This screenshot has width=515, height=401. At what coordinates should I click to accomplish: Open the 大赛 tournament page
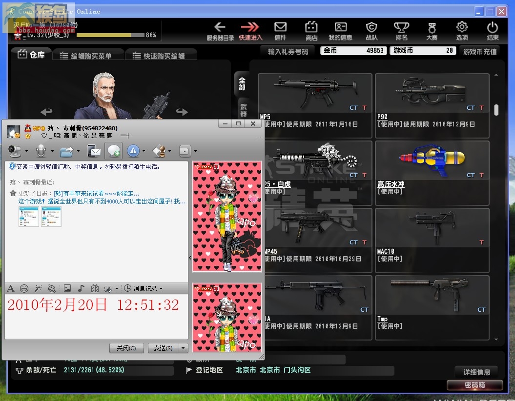click(432, 31)
